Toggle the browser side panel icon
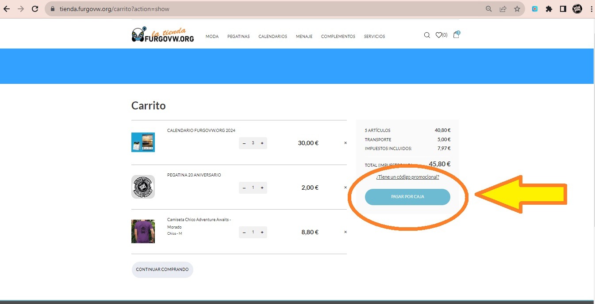Viewport: 595px width, 304px height. click(x=563, y=9)
